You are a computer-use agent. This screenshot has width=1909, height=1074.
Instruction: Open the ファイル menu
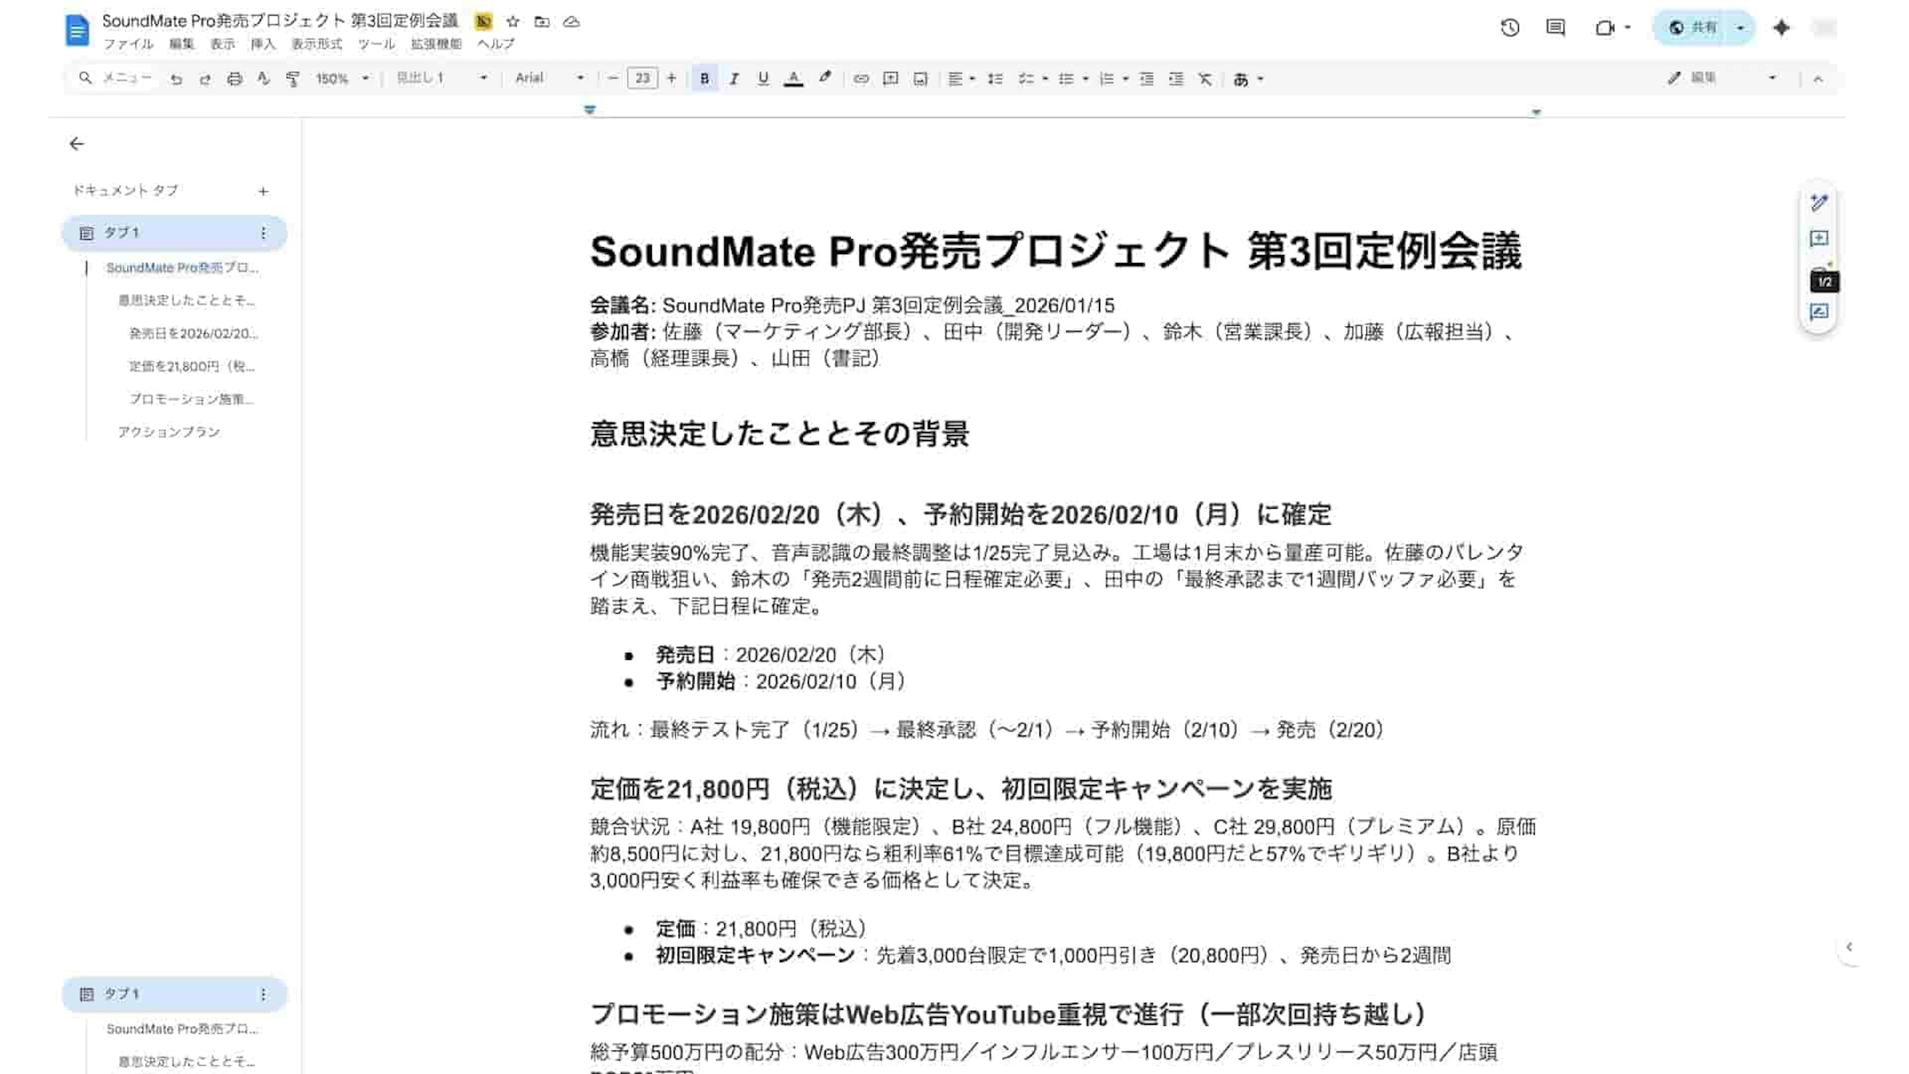pyautogui.click(x=127, y=44)
